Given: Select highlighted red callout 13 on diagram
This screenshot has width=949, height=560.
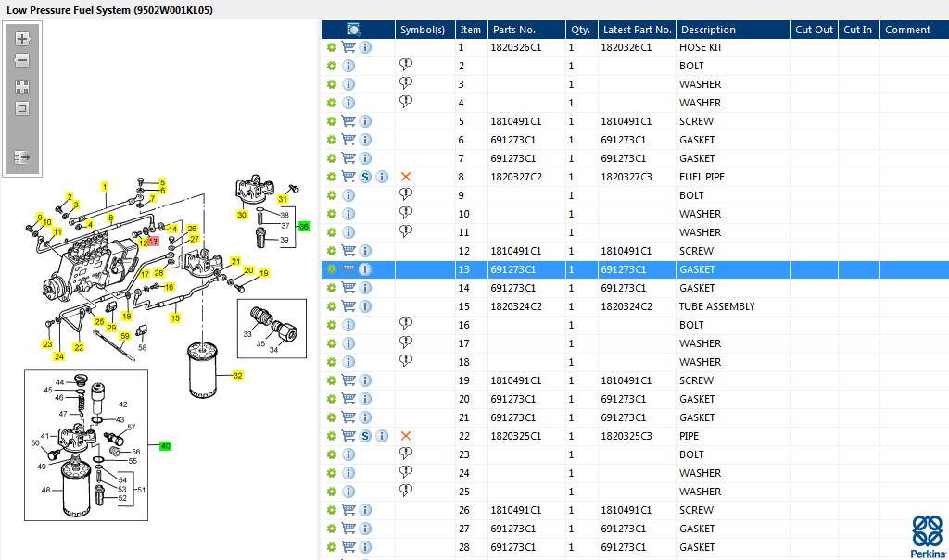Looking at the screenshot, I should pos(153,242).
